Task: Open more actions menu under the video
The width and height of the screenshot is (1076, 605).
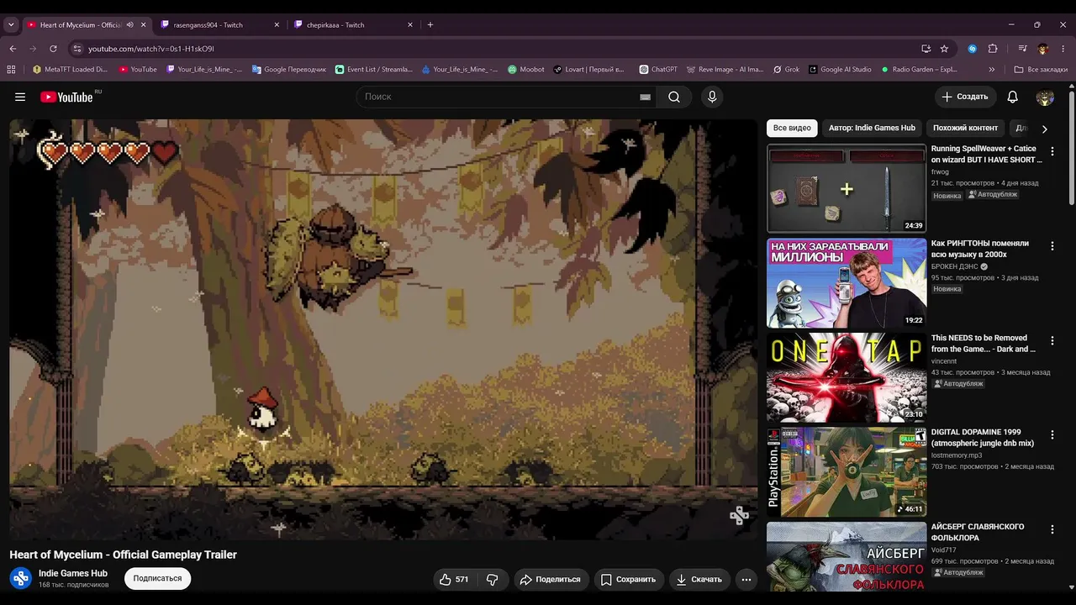Action: (746, 579)
